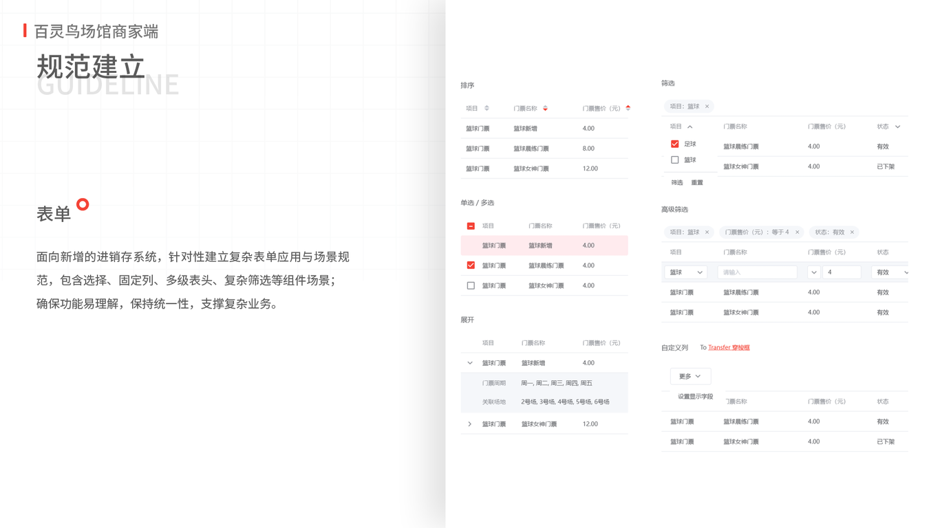940x528 pixels.
Task: Open the 篮球 project dropdown in 高级筛选
Action: [x=686, y=272]
